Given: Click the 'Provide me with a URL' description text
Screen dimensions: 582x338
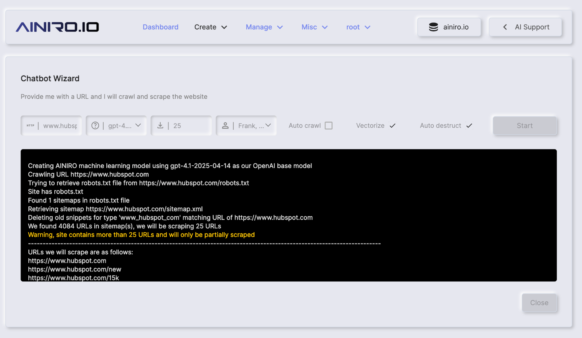Looking at the screenshot, I should 114,96.
